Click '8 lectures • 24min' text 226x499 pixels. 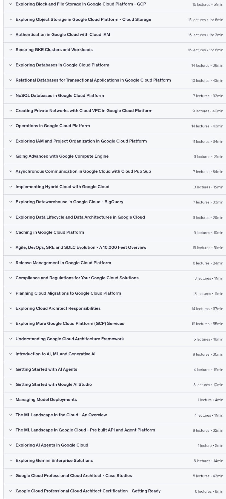click(x=208, y=263)
